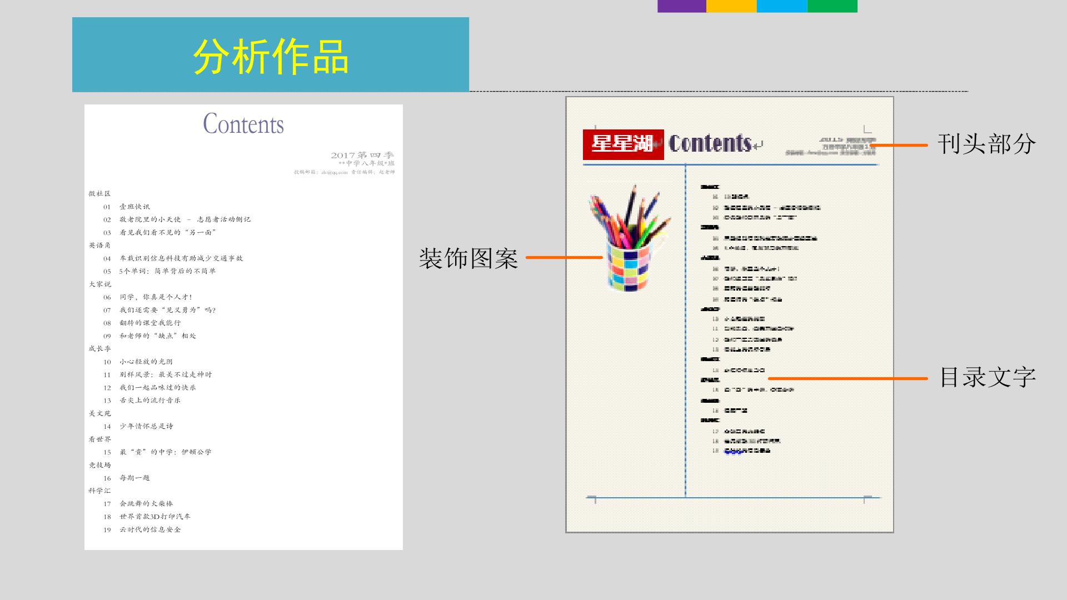This screenshot has height=600, width=1067.
Task: Click the Contents heading on left page
Action: coord(243,123)
